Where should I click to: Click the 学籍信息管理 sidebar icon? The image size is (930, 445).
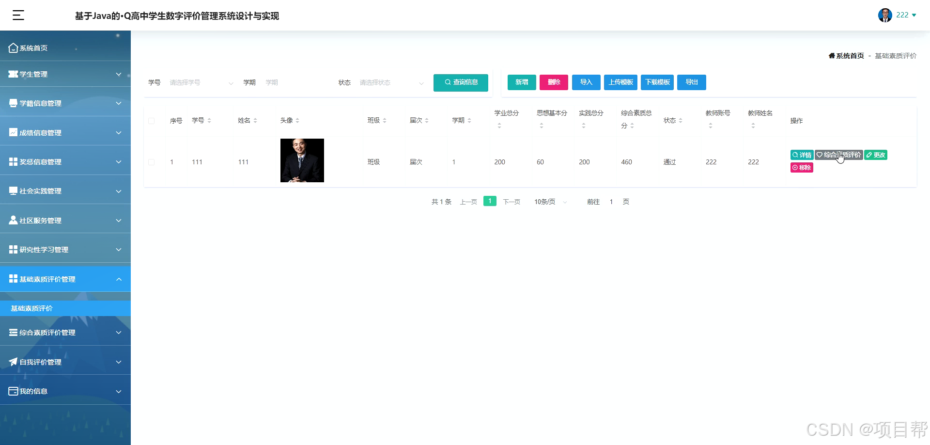(x=14, y=103)
